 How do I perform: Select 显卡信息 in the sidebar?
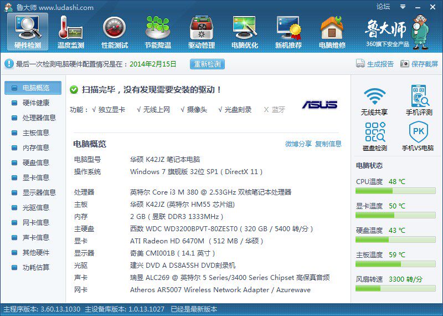(x=33, y=177)
